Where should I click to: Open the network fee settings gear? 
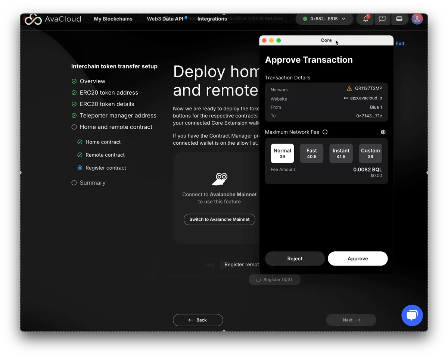[383, 132]
